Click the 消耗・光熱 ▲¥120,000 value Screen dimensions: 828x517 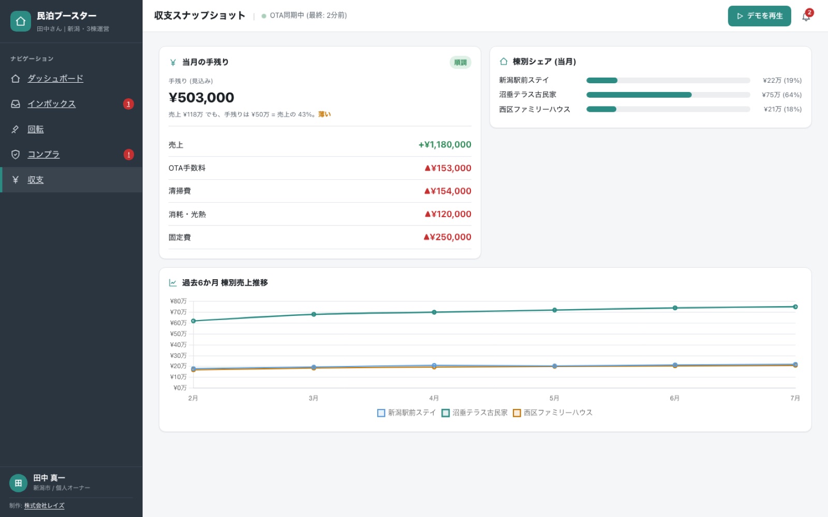coord(448,214)
